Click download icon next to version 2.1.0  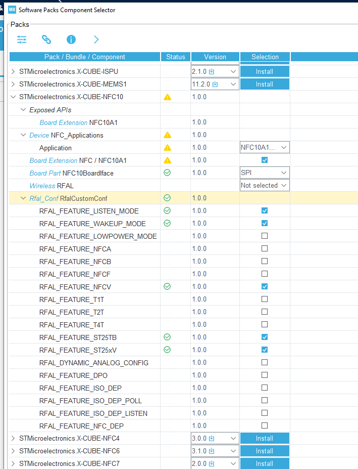pos(212,71)
